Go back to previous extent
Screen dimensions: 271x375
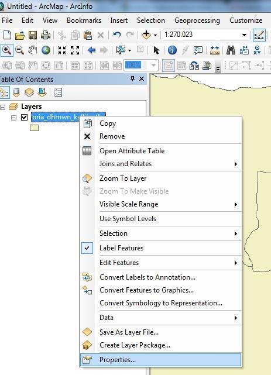coord(92,50)
